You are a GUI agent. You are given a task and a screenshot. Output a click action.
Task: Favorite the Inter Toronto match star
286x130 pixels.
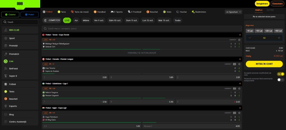point(239,64)
